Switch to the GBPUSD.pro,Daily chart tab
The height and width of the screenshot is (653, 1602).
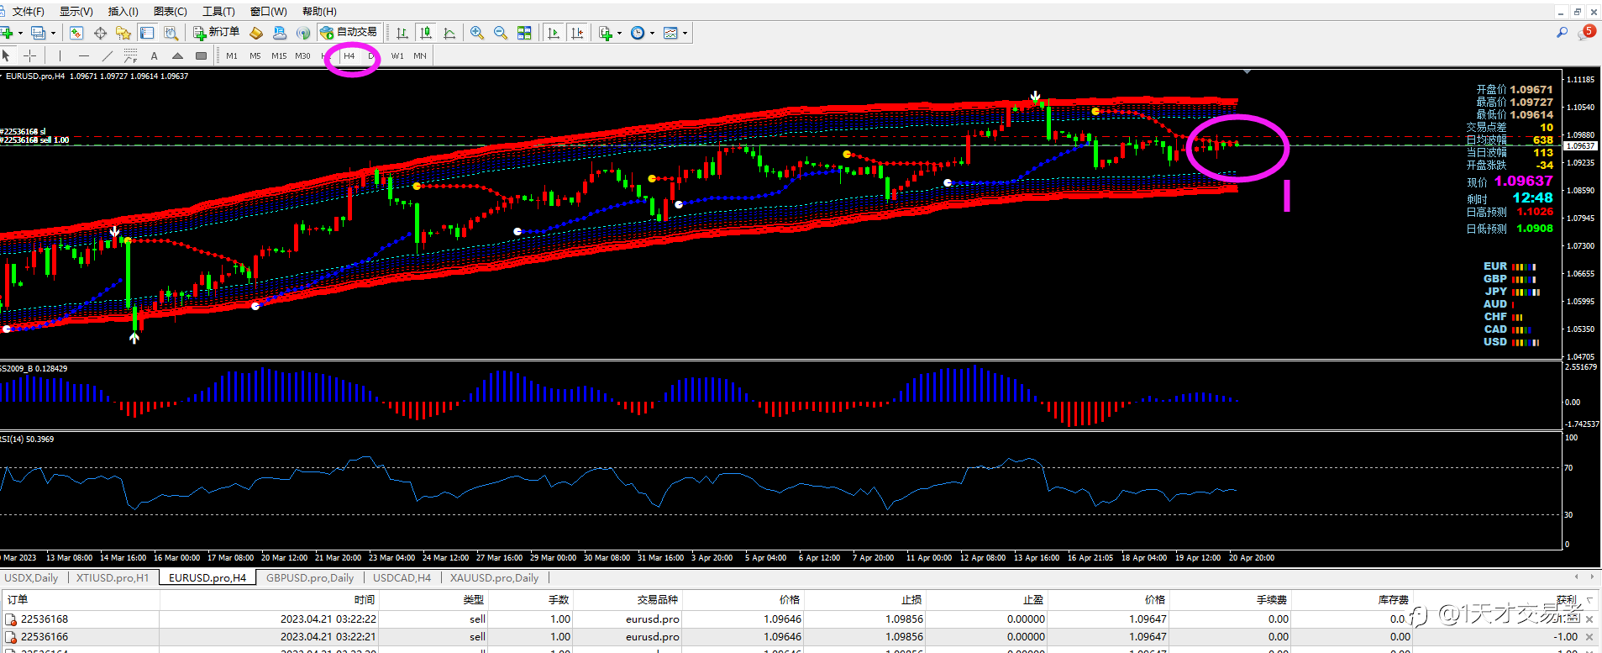[x=310, y=577]
